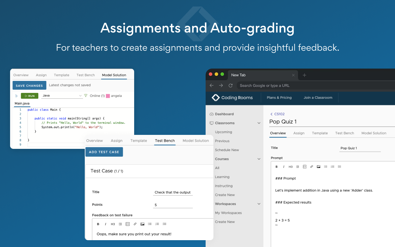Collapse the Workspaces sidebar section
The image size is (395, 247).
(x=259, y=204)
